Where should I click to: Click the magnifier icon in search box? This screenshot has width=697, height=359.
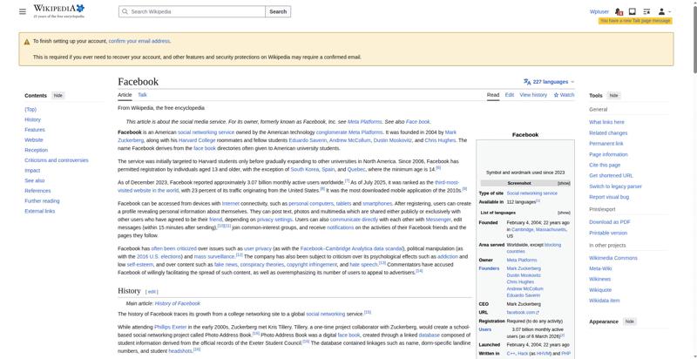click(x=125, y=11)
